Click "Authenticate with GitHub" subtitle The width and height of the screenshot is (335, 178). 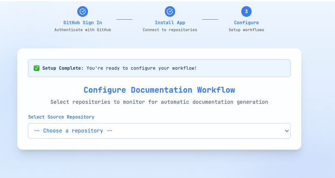coord(83,30)
